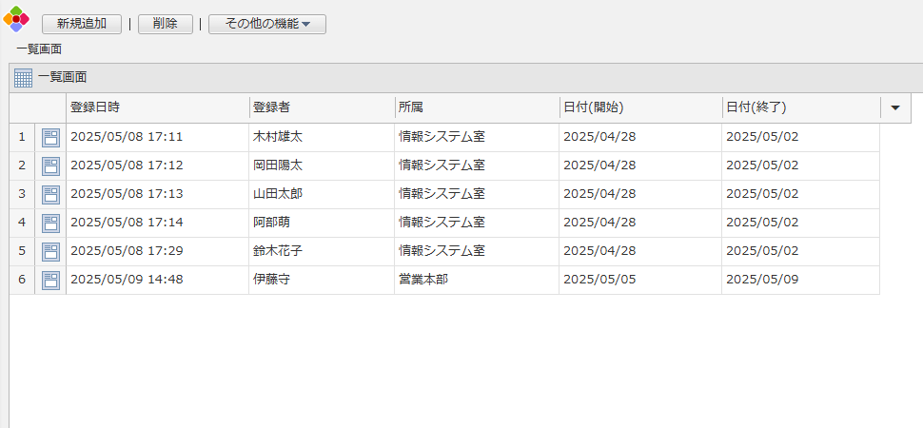923x428 pixels.
Task: Click the 日付(終了) column header
Action: tap(800, 107)
